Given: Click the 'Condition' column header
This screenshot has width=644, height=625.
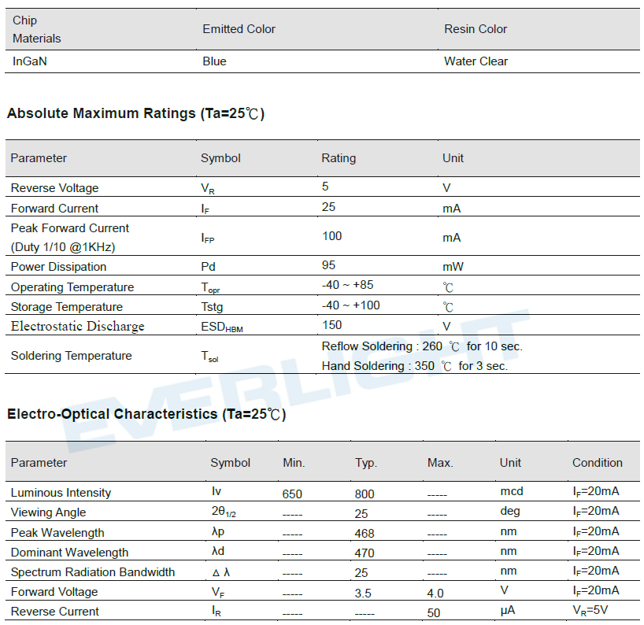Looking at the screenshot, I should tap(598, 463).
